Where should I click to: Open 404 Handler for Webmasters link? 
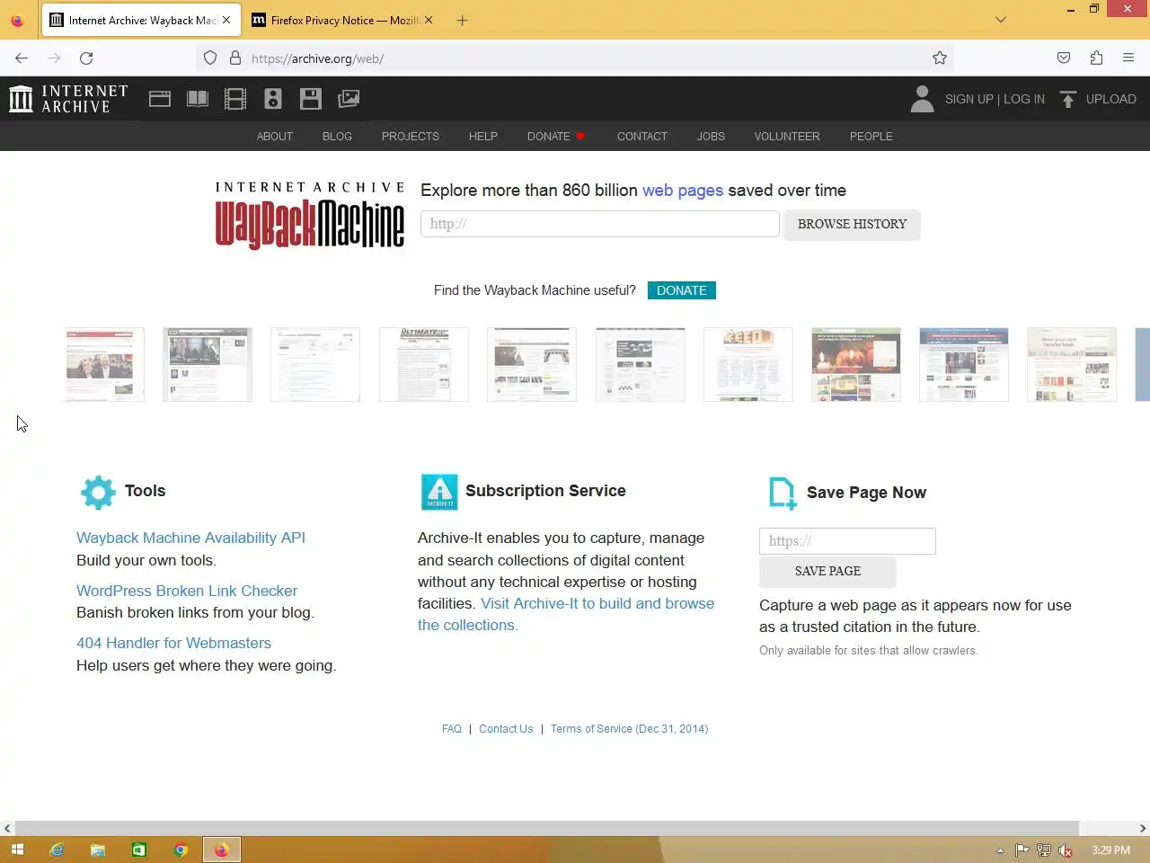click(x=173, y=643)
